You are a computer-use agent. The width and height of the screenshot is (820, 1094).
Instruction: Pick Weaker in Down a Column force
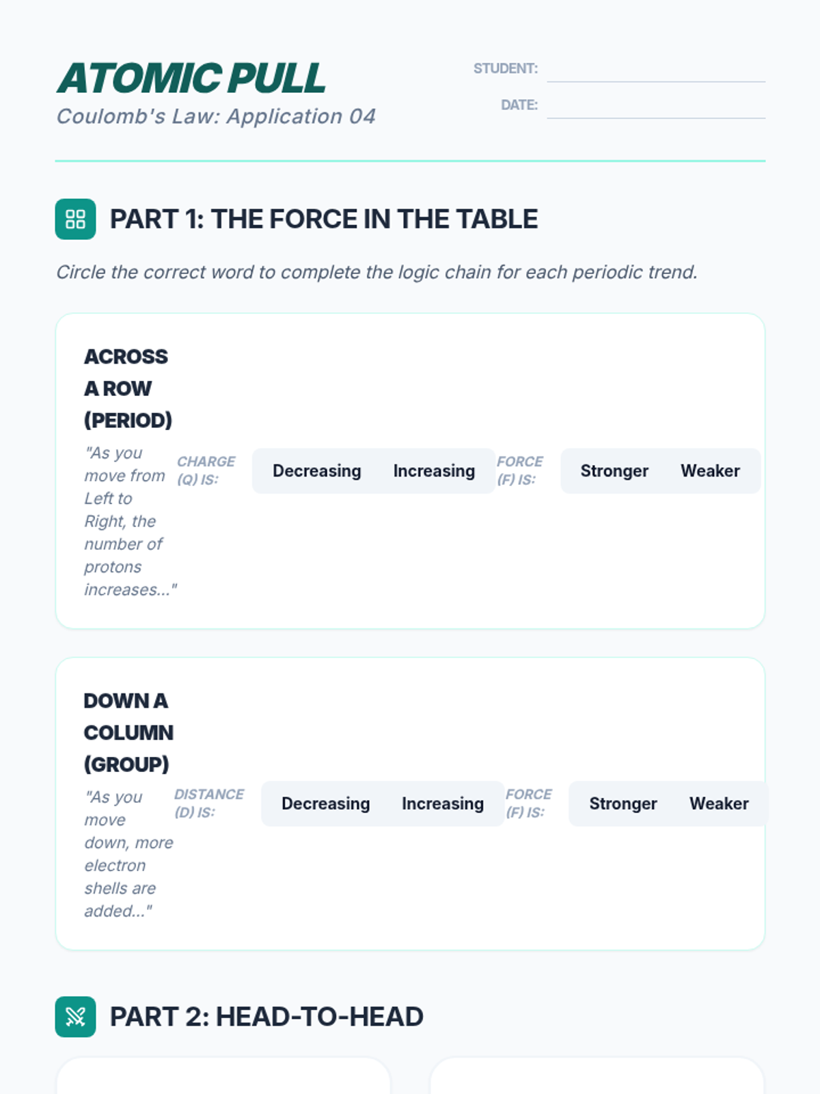click(x=719, y=803)
